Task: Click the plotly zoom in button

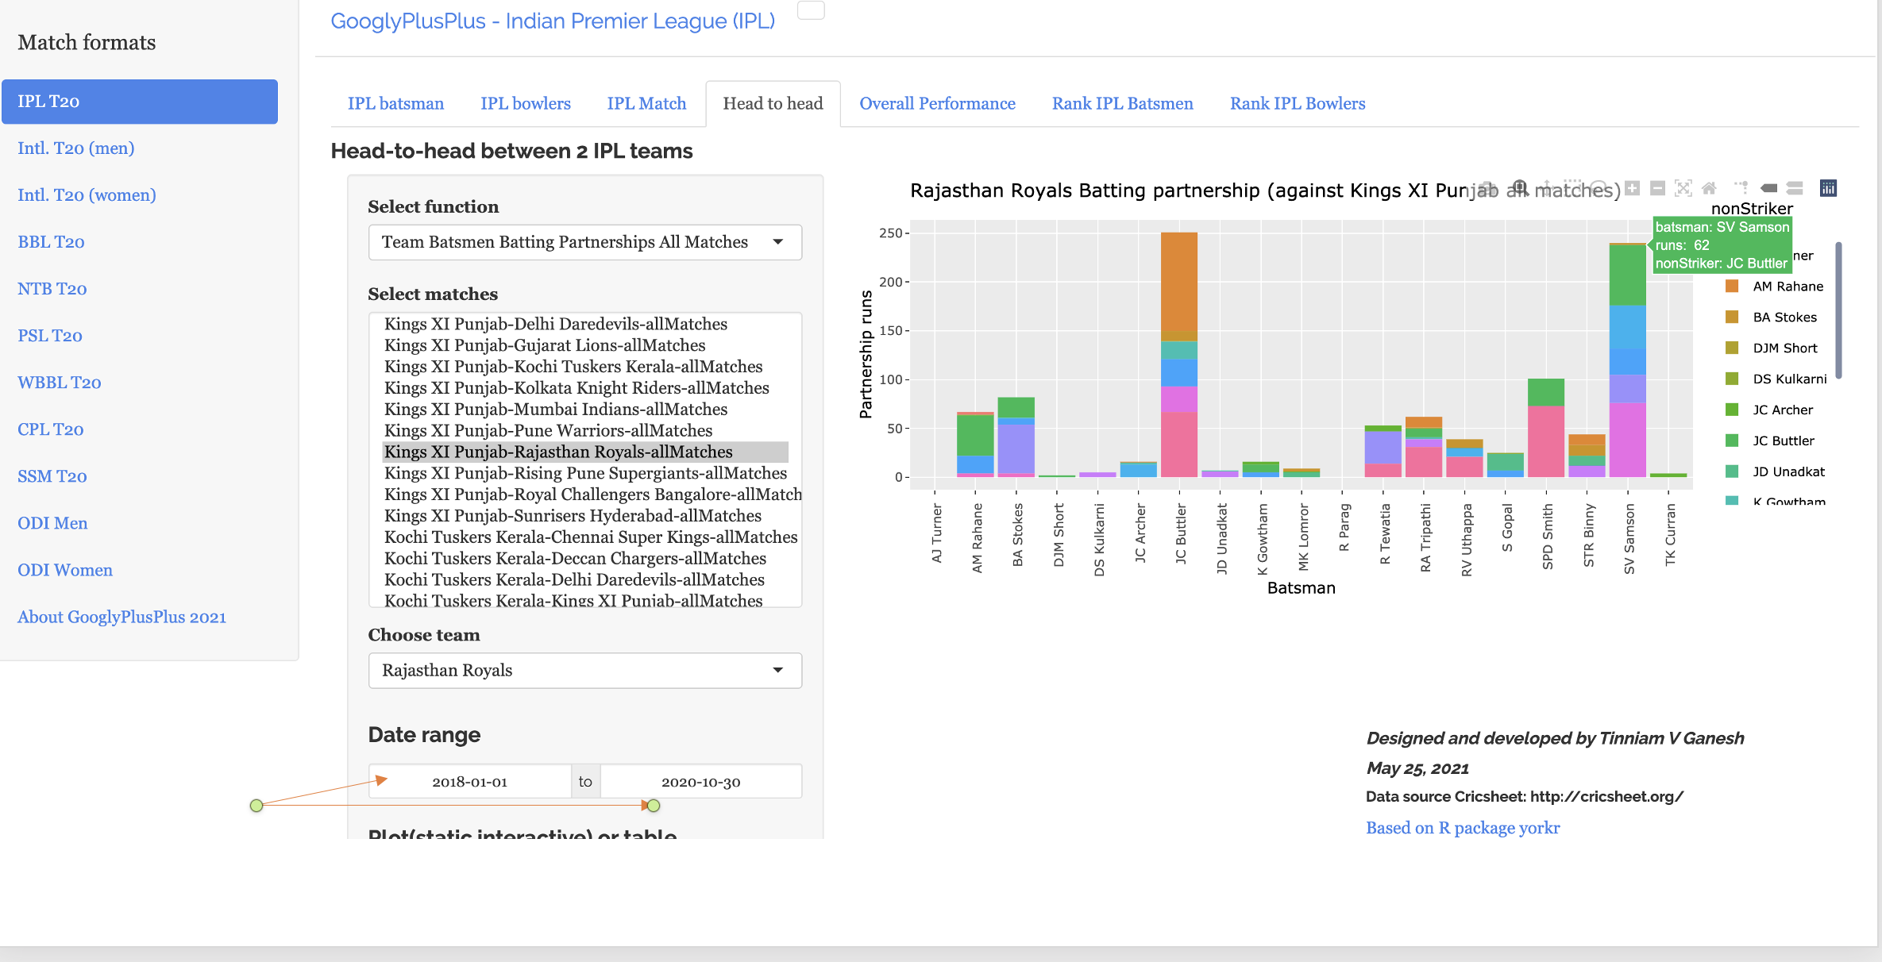Action: pyautogui.click(x=1633, y=188)
